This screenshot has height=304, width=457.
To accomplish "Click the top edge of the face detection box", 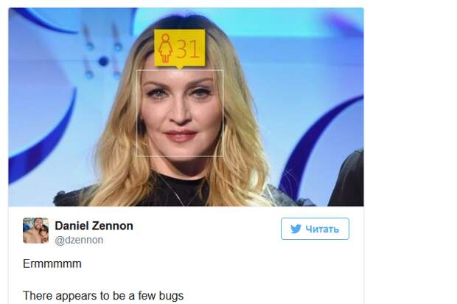I will pyautogui.click(x=180, y=70).
